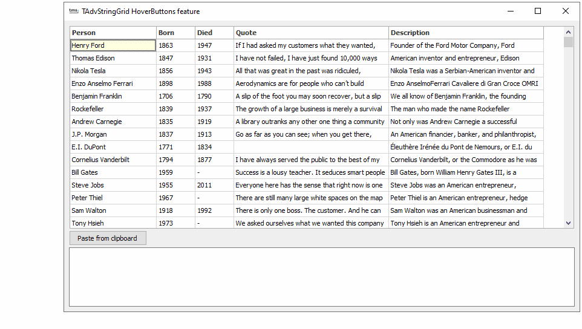Click the empty quote cell for E.I. DuPont
Screen dimensions: 582x329
pyautogui.click(x=311, y=147)
